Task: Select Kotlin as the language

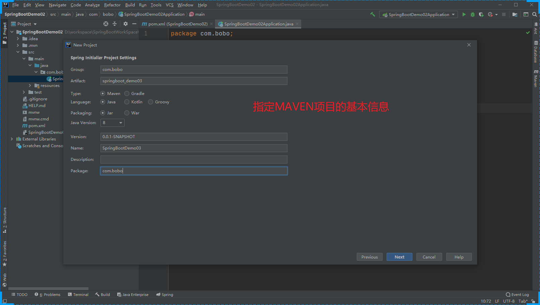Action: coord(127,102)
